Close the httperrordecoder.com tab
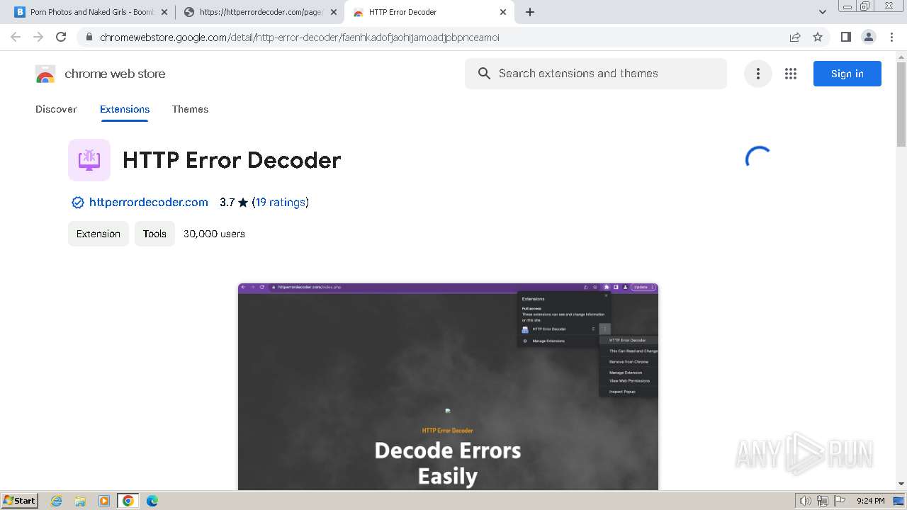 (334, 12)
